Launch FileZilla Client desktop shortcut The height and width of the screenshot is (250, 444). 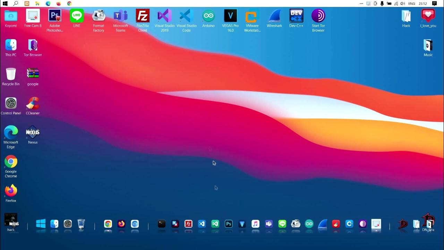coord(143,20)
